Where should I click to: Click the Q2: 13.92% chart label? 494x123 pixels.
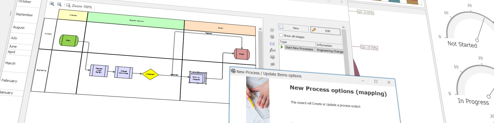tap(365, 12)
